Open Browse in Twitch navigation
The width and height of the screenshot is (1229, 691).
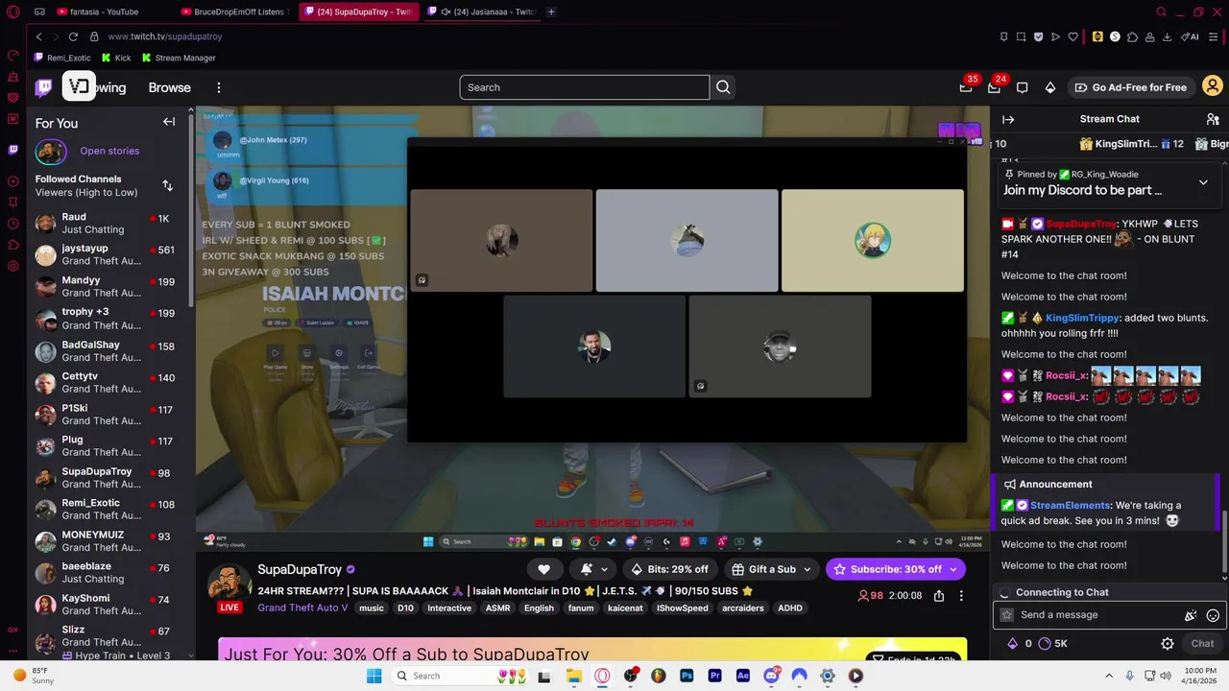pos(170,87)
